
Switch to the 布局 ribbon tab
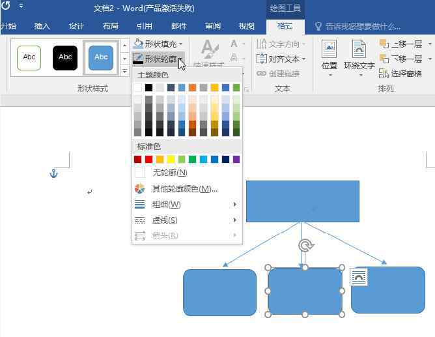pos(111,26)
